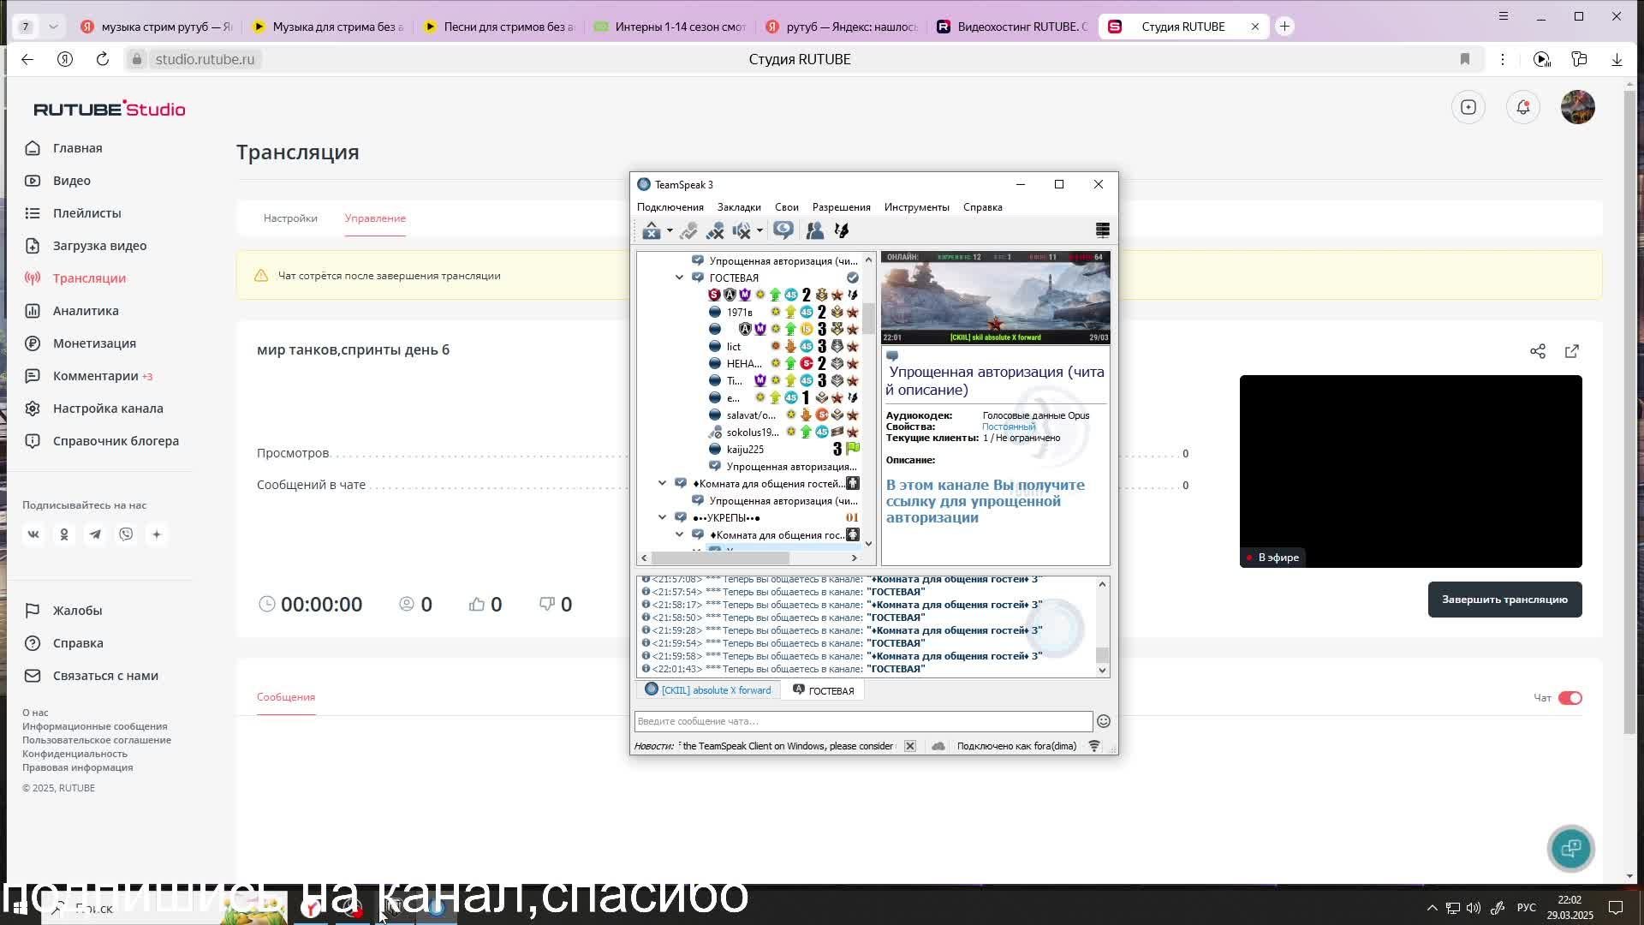1644x925 pixels.
Task: Toggle the Чат switch off
Action: [1570, 698]
